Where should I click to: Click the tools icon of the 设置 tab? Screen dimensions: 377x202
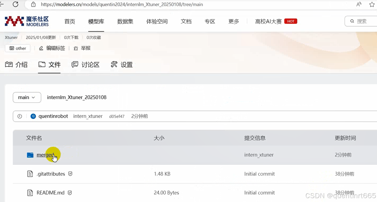pyautogui.click(x=114, y=65)
